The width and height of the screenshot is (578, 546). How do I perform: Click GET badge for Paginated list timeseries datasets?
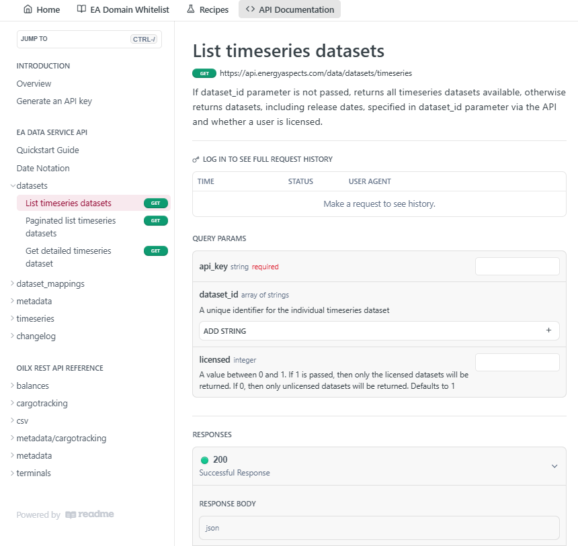pos(155,220)
